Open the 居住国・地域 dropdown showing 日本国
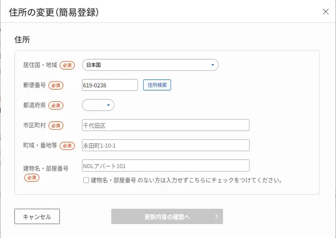 click(x=150, y=65)
